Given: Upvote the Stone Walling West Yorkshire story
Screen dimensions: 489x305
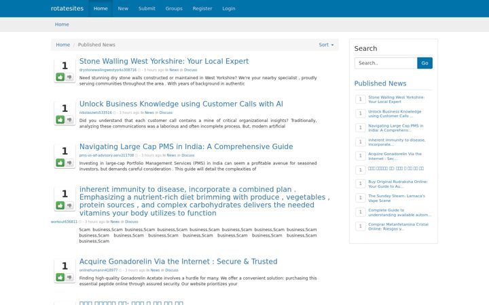Looking at the screenshot, I should (60, 77).
